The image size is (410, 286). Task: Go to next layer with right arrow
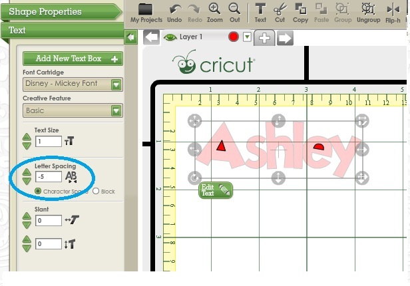click(285, 38)
